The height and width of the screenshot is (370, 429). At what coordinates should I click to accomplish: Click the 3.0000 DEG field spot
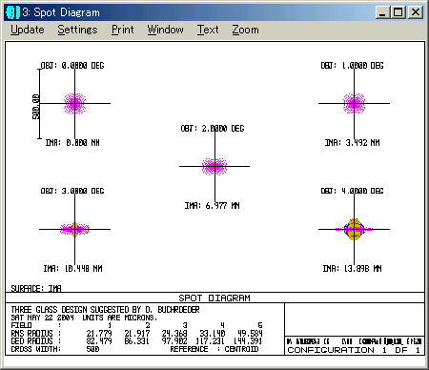[x=74, y=229]
